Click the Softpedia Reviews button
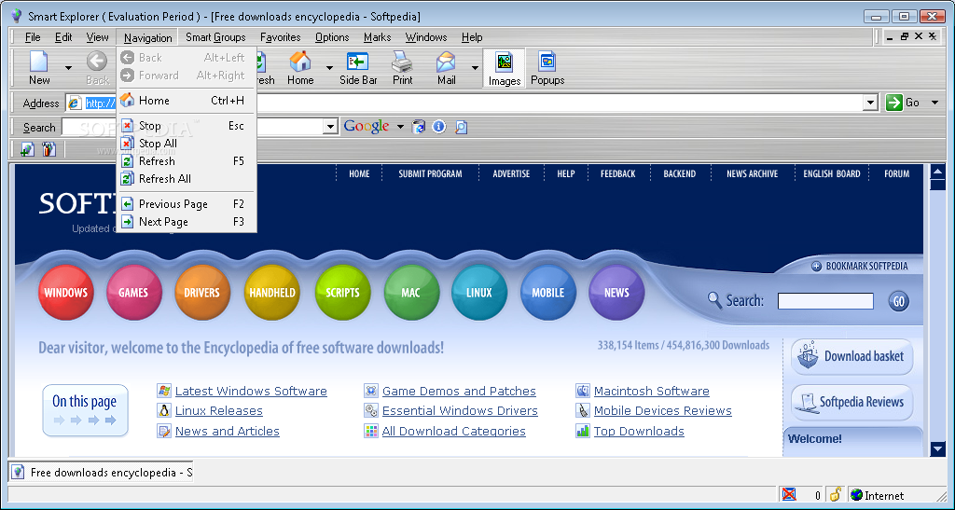 (x=852, y=402)
